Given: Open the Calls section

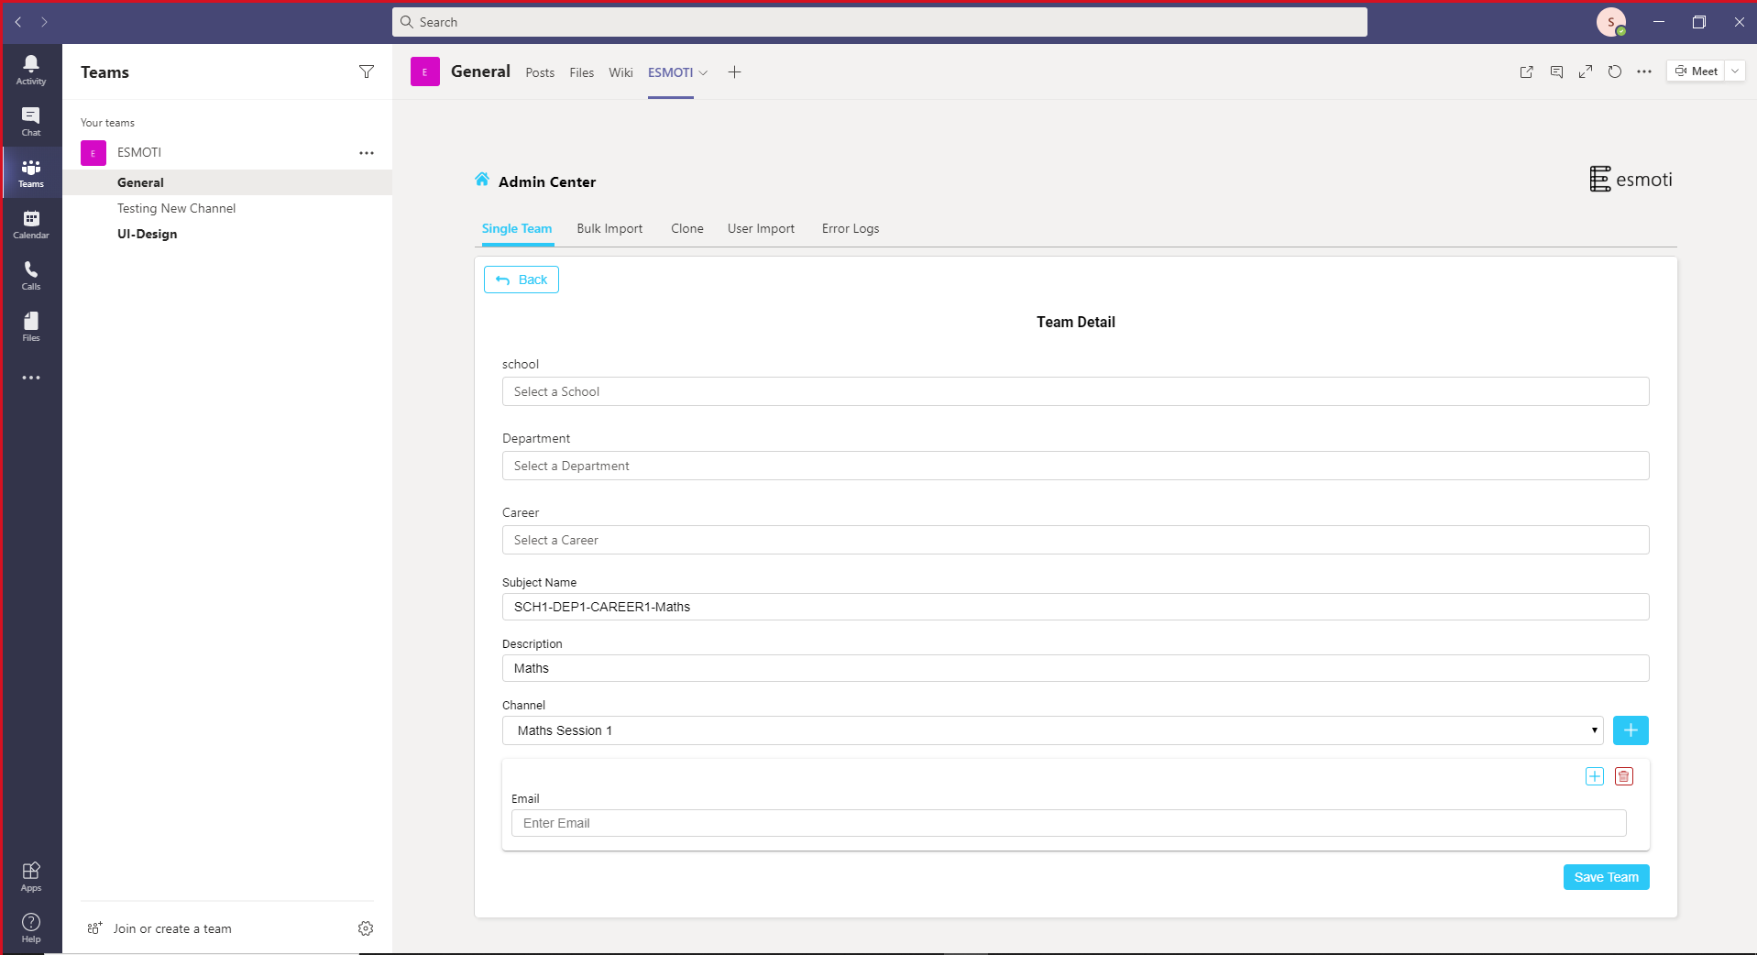Looking at the screenshot, I should click(31, 275).
